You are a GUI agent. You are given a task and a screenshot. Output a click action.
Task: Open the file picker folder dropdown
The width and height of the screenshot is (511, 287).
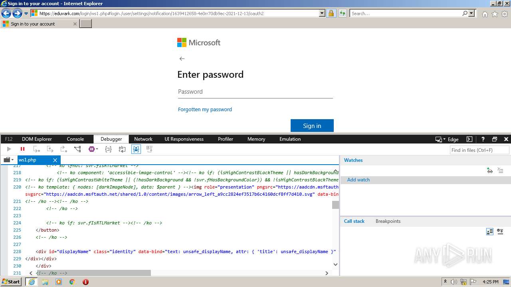8,160
